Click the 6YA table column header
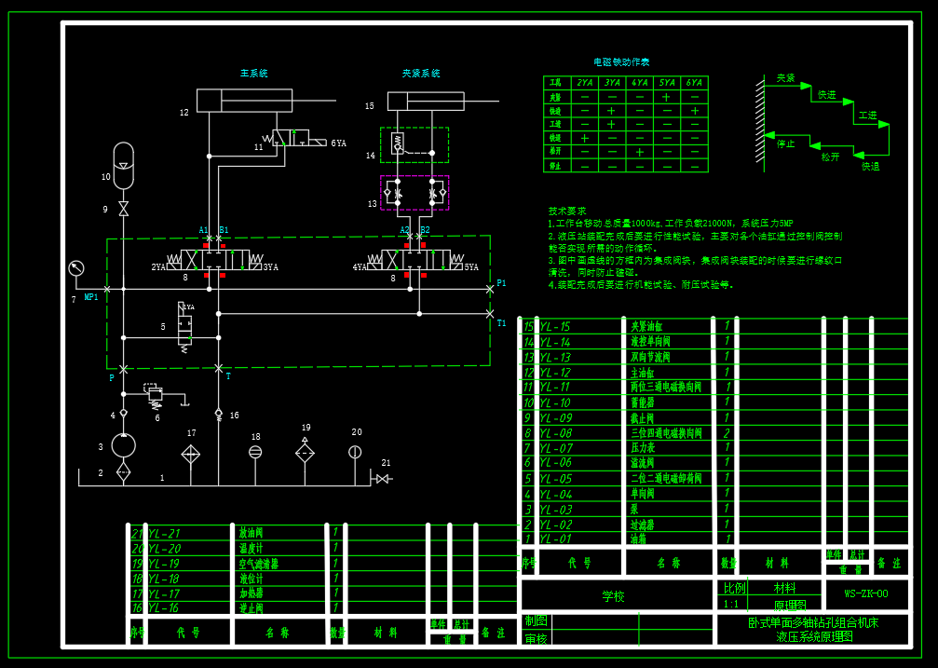Image resolution: width=938 pixels, height=668 pixels. pos(695,83)
